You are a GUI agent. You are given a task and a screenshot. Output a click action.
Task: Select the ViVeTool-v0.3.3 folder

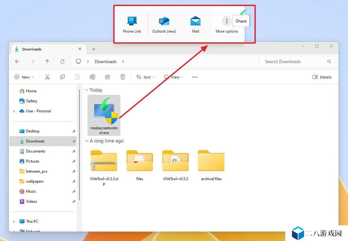pyautogui.click(x=175, y=165)
